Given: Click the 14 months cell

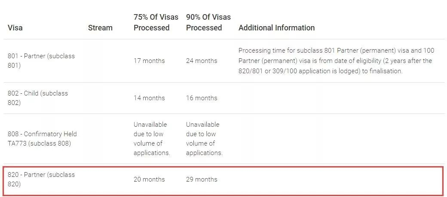Looking at the screenshot, I should pyautogui.click(x=149, y=98).
